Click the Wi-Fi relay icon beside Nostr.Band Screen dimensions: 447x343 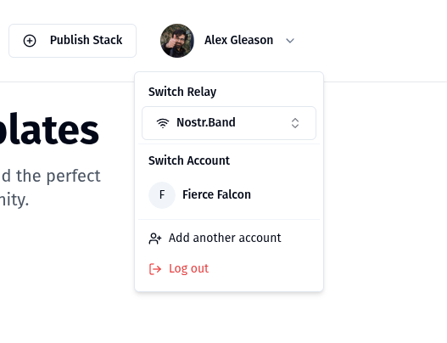click(163, 123)
